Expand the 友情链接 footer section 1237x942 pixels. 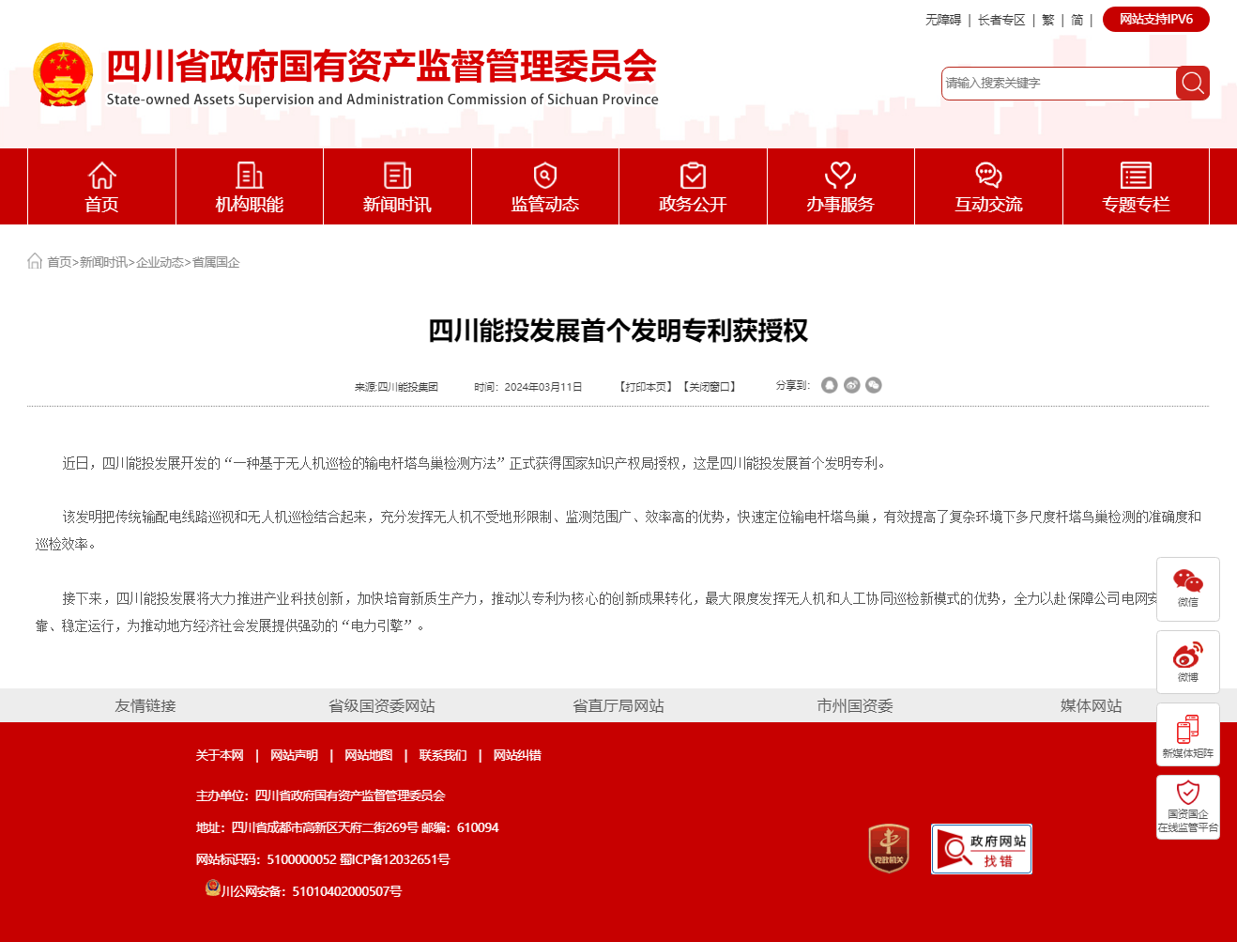click(145, 705)
